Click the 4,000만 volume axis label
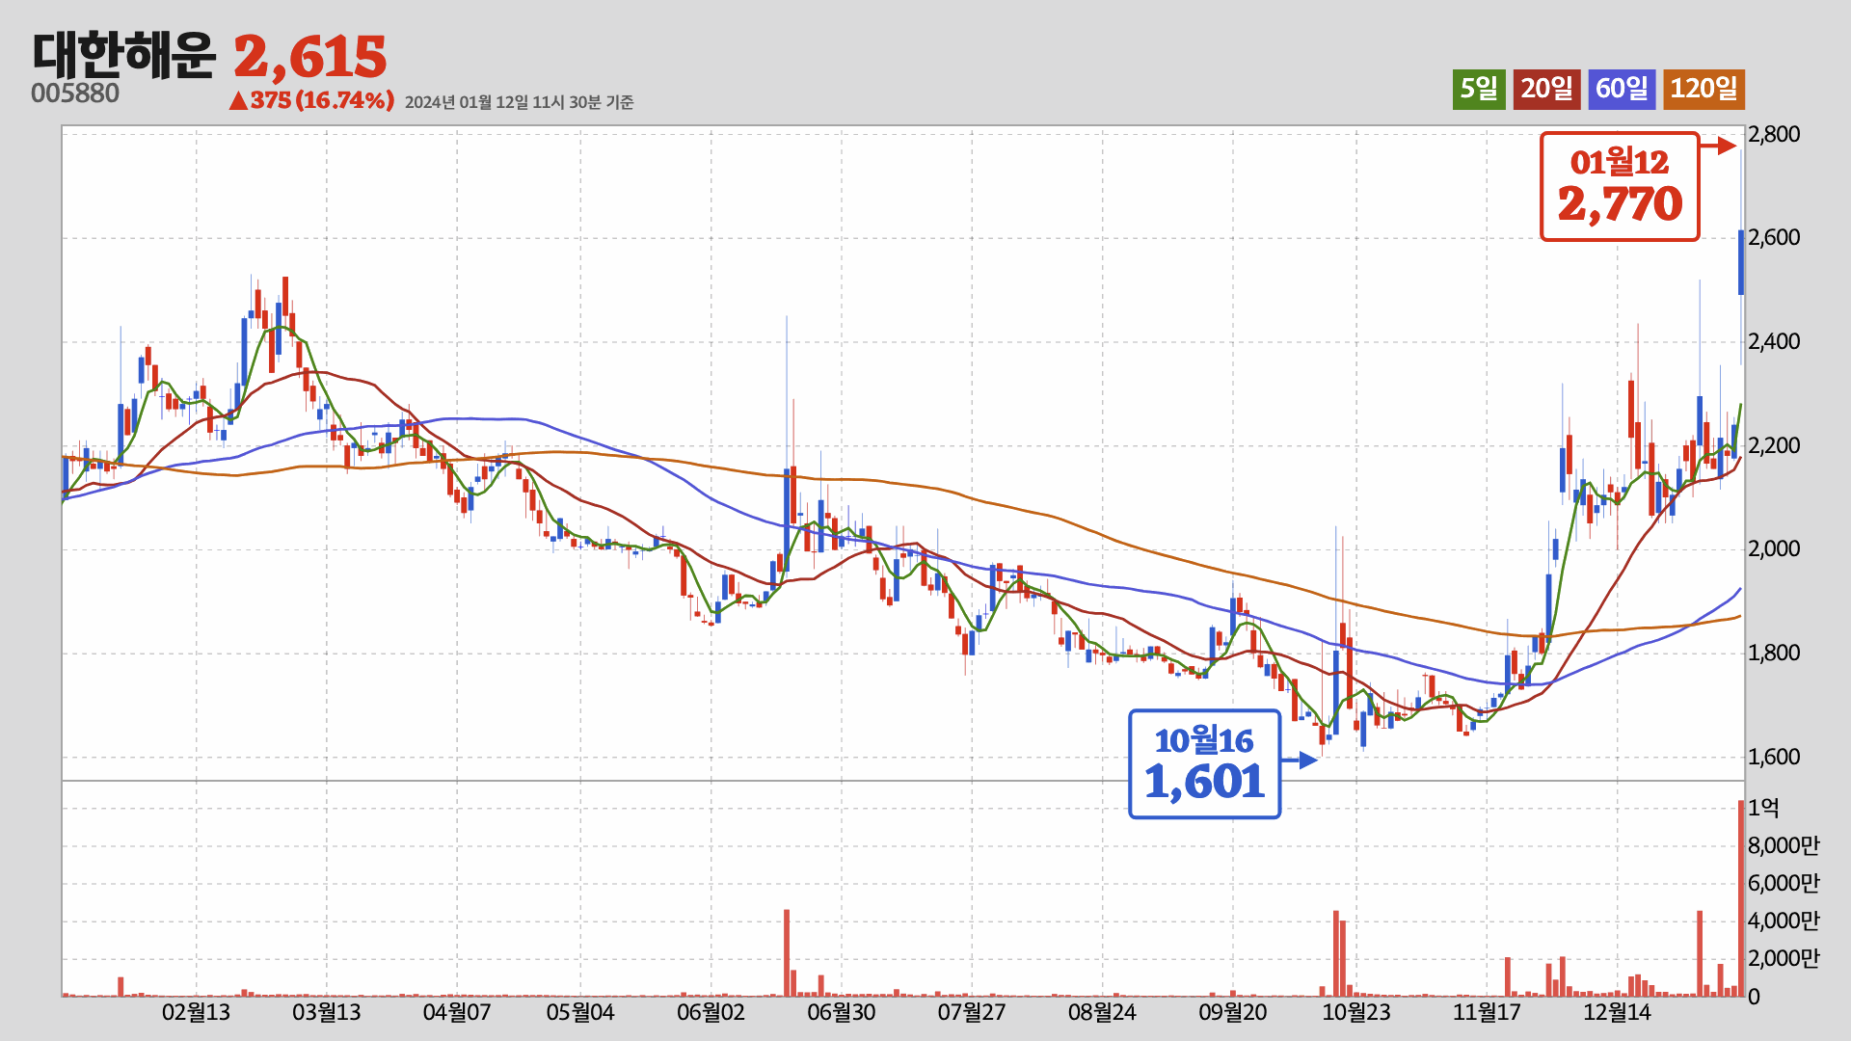This screenshot has width=1851, height=1041. 1784,921
